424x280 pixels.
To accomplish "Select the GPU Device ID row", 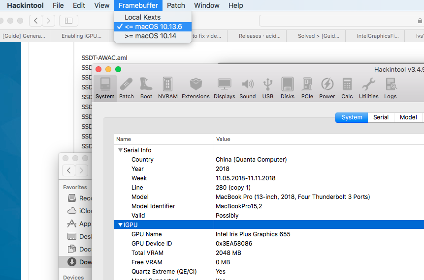I will click(x=269, y=243).
